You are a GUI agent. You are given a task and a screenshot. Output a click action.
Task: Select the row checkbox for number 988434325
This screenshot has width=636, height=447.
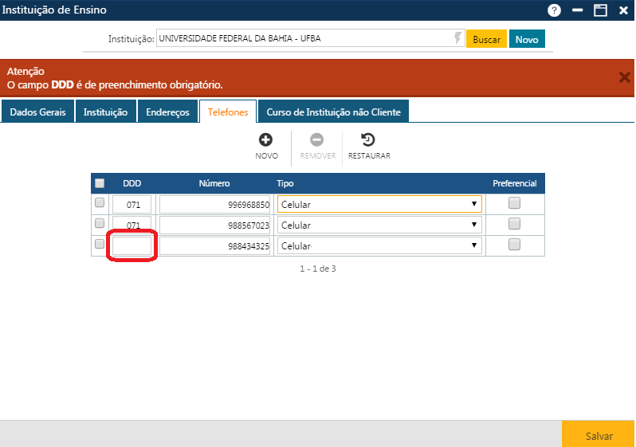[x=100, y=244]
